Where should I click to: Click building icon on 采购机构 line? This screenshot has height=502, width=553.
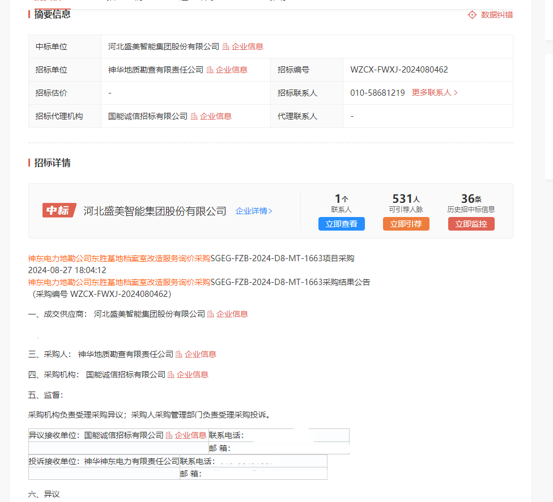[x=171, y=375]
